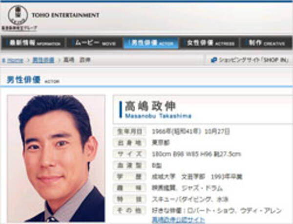Click the 男性俳優 breadcrumb link
The image size is (293, 224).
click(43, 60)
